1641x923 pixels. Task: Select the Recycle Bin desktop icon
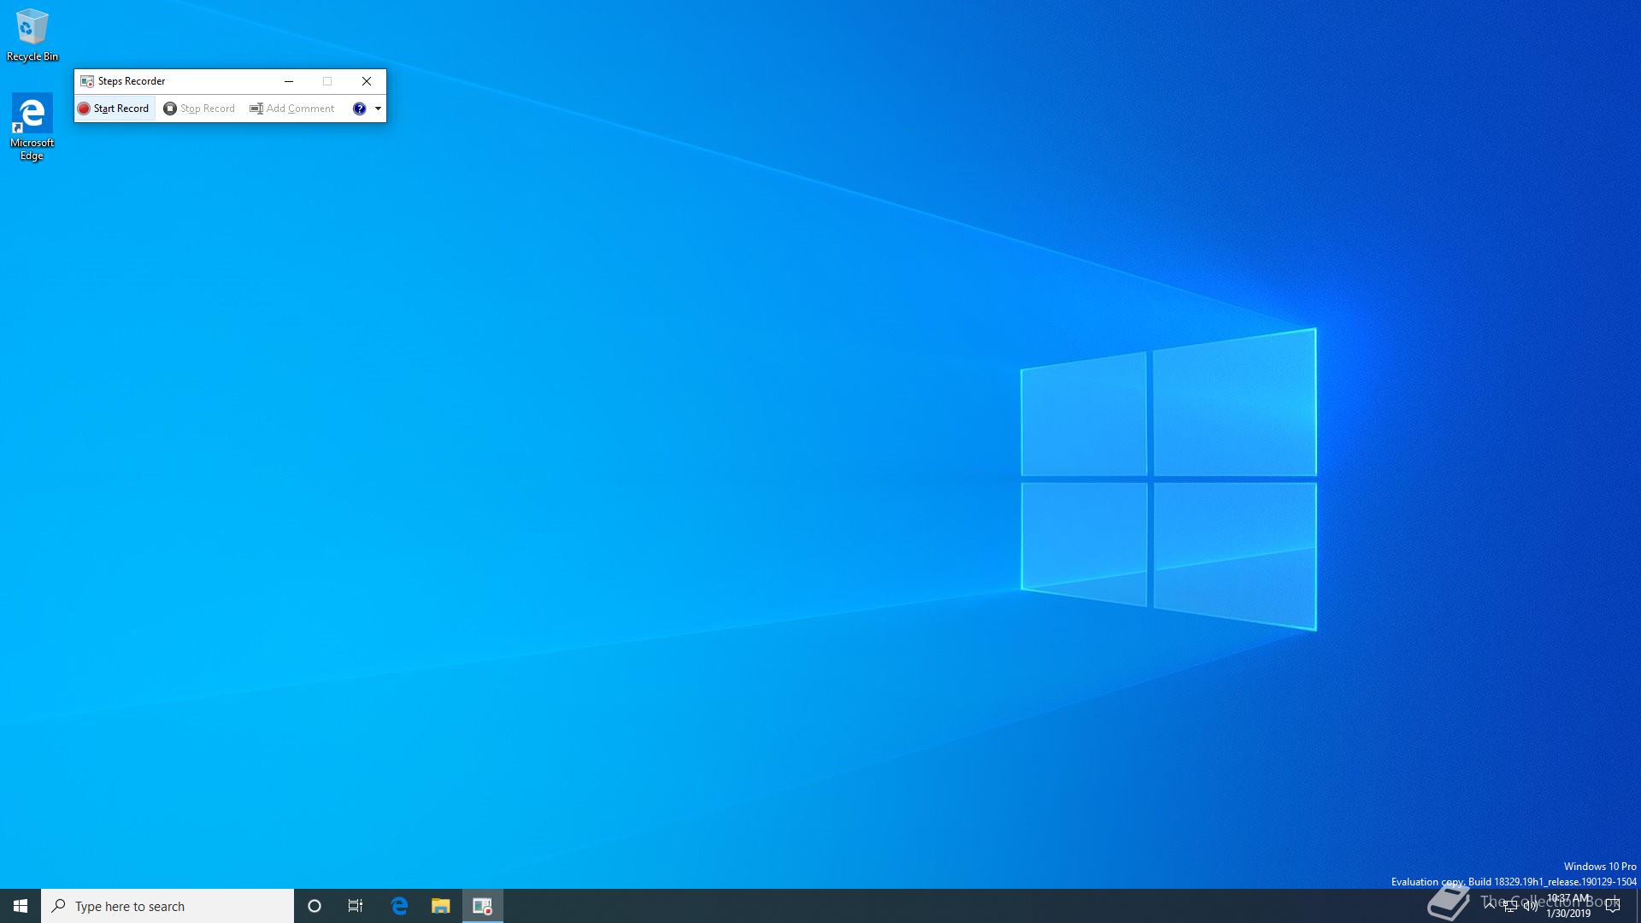point(32,35)
